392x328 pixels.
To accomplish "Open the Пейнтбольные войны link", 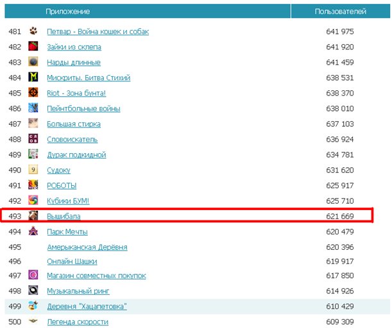I will click(83, 108).
